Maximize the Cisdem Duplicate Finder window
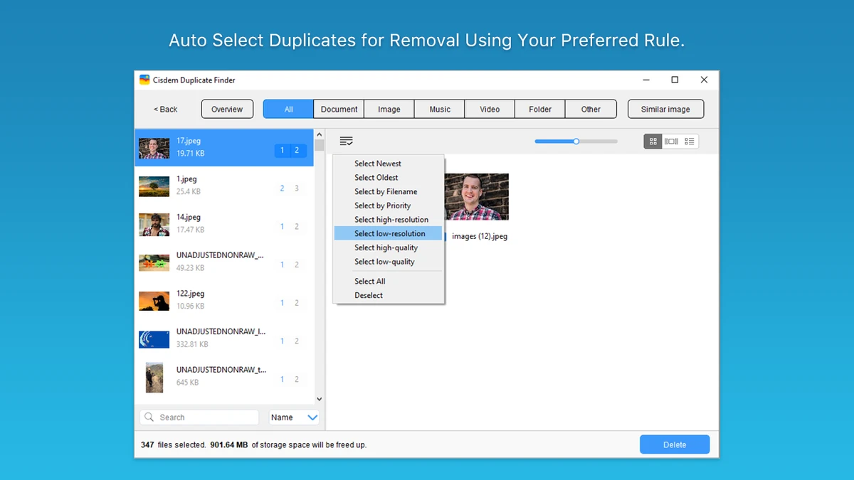854x480 pixels. click(x=675, y=80)
